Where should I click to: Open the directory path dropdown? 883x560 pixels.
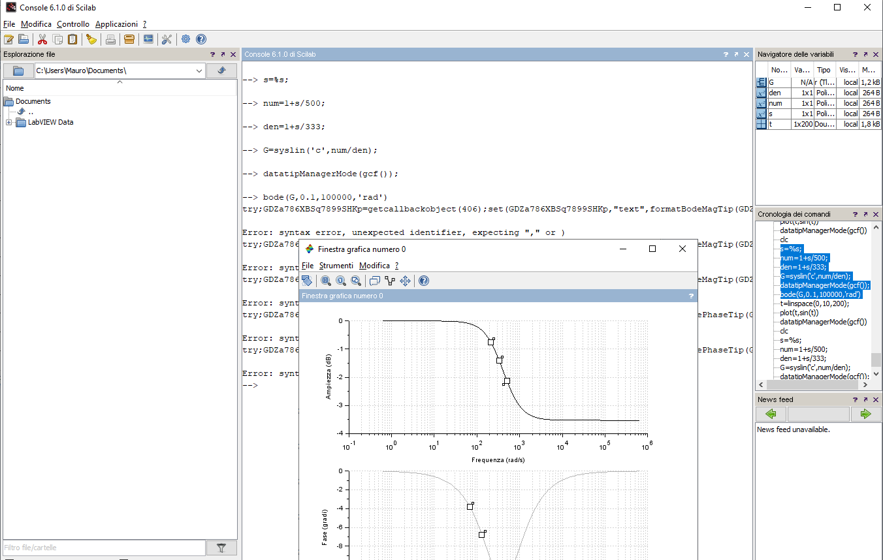point(199,70)
